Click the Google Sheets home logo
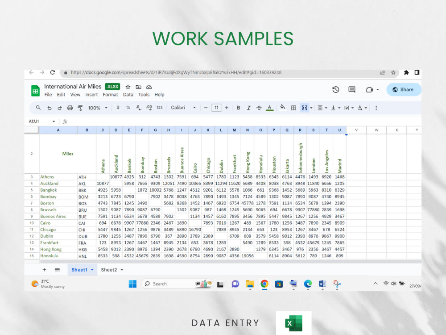446x335 pixels. click(35, 91)
